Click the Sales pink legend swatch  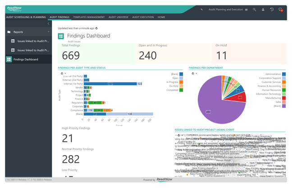click(284, 102)
